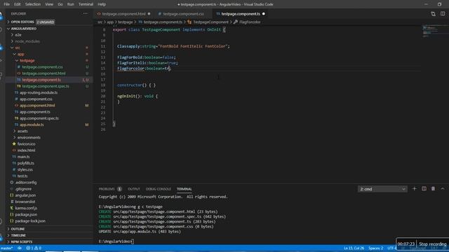This screenshot has width=449, height=252.
Task: Click TestpageComponent in the breadcrumb
Action: pyautogui.click(x=210, y=22)
